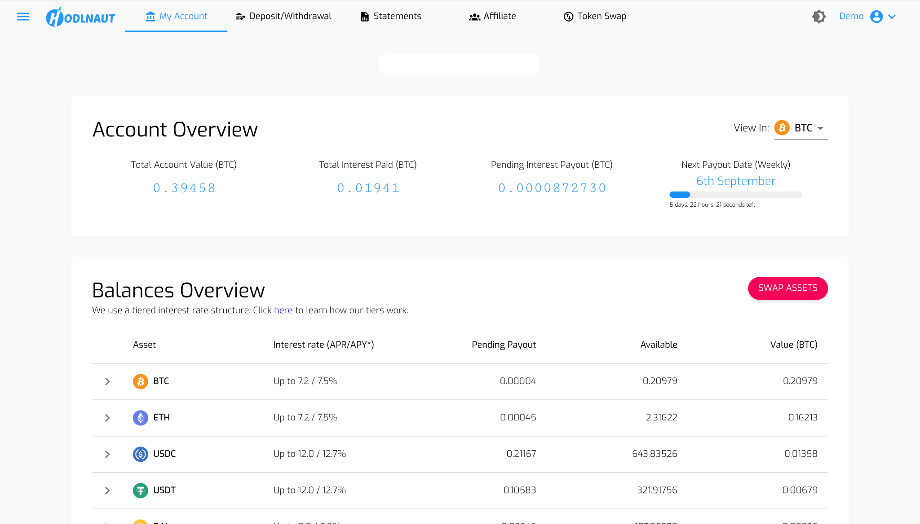Toggle dark mode brightness icon
Screen dimensions: 920x524
click(x=818, y=17)
